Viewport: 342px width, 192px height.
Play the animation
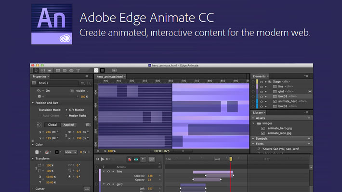tap(103, 159)
